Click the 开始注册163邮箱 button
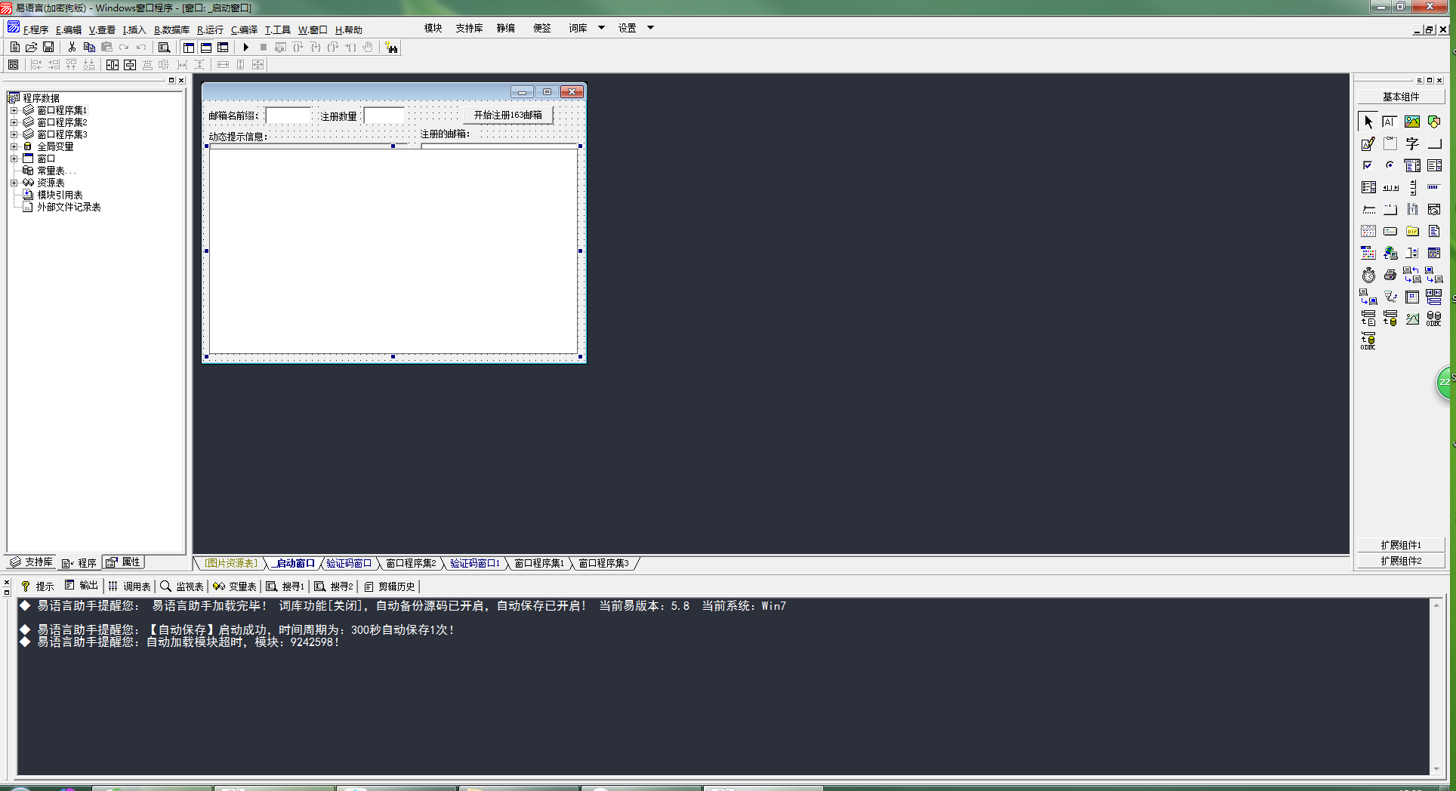Image resolution: width=1456 pixels, height=791 pixels. tap(507, 115)
